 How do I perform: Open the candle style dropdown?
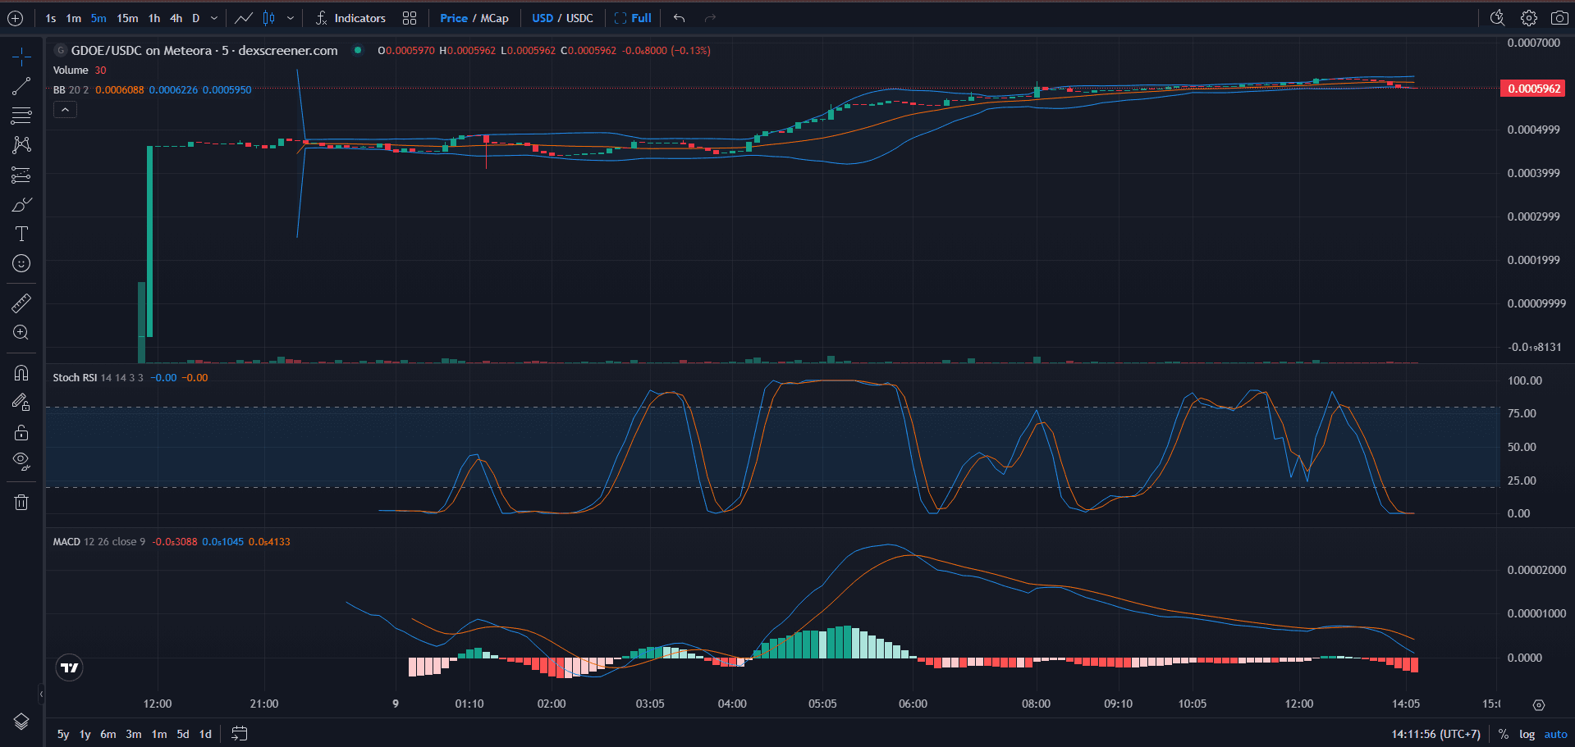click(x=291, y=17)
